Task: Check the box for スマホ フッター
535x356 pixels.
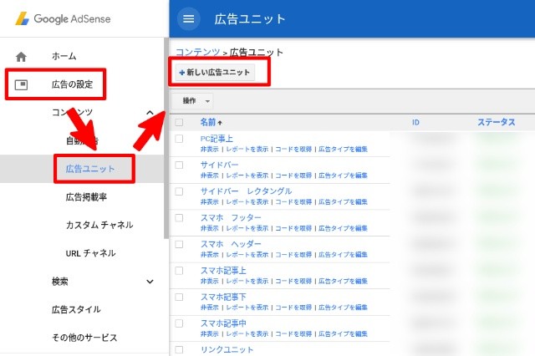Action: click(x=179, y=217)
